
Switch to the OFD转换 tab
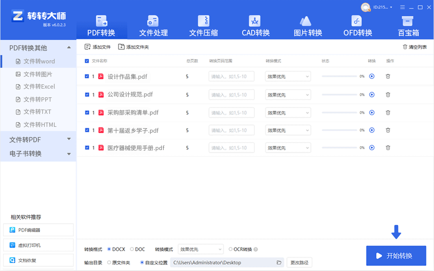357,26
